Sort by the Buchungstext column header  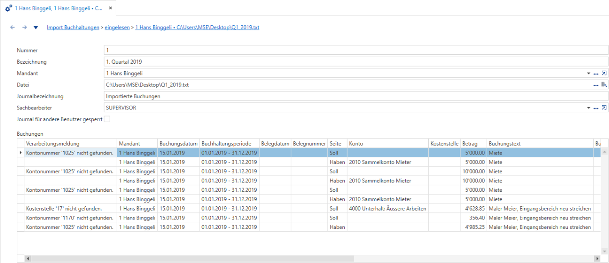point(540,143)
